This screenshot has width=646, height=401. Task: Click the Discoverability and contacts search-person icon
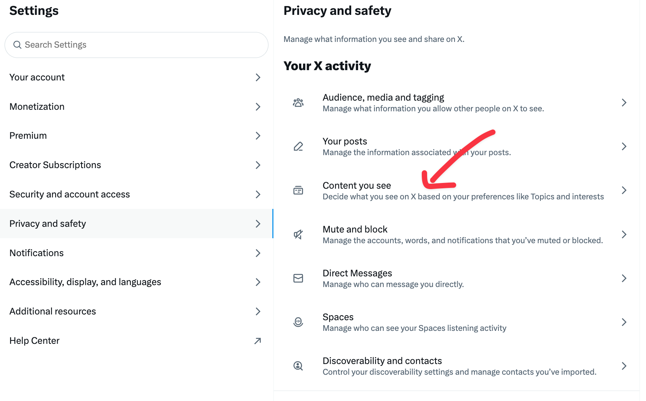point(298,366)
